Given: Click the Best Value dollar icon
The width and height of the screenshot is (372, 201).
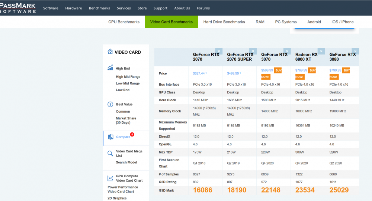Looking at the screenshot, I should (x=110, y=104).
